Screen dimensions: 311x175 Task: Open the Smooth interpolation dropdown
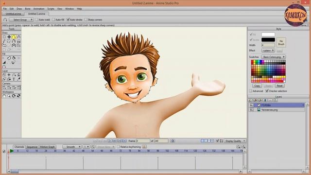(72, 147)
